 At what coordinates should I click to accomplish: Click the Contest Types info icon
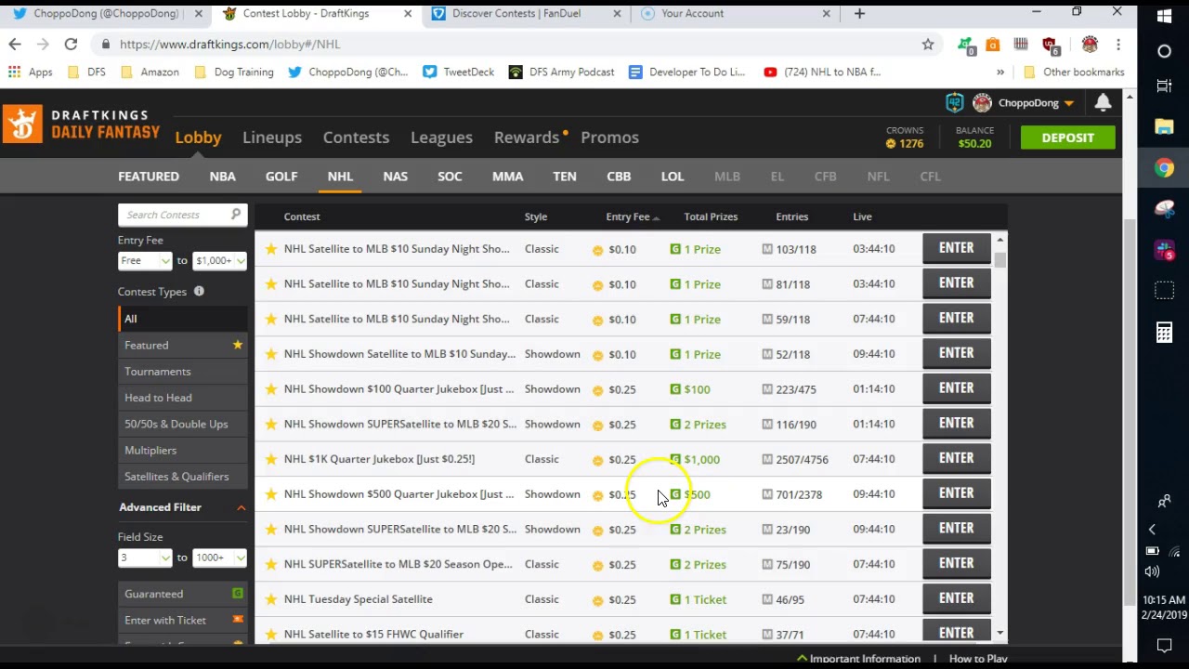pos(199,292)
